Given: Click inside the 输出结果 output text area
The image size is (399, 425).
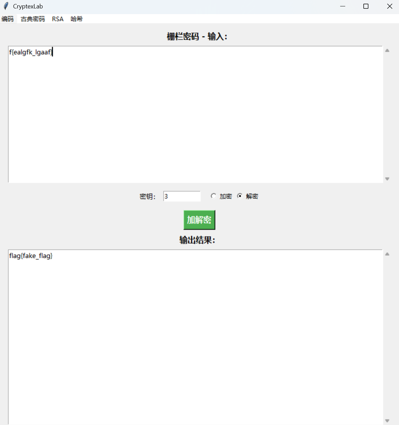Looking at the screenshot, I should (195, 336).
